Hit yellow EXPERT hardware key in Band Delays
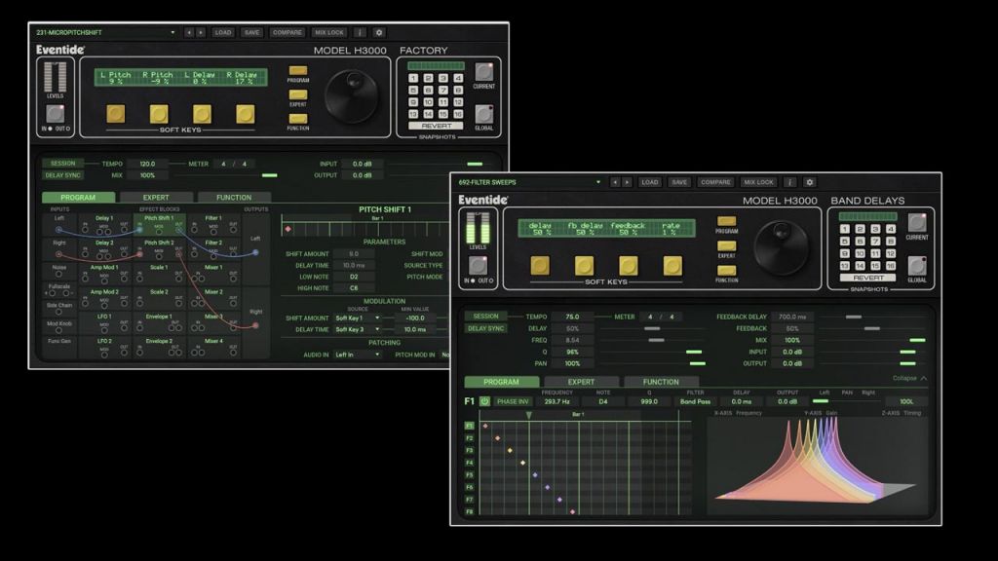This screenshot has height=561, width=998. pyautogui.click(x=726, y=245)
